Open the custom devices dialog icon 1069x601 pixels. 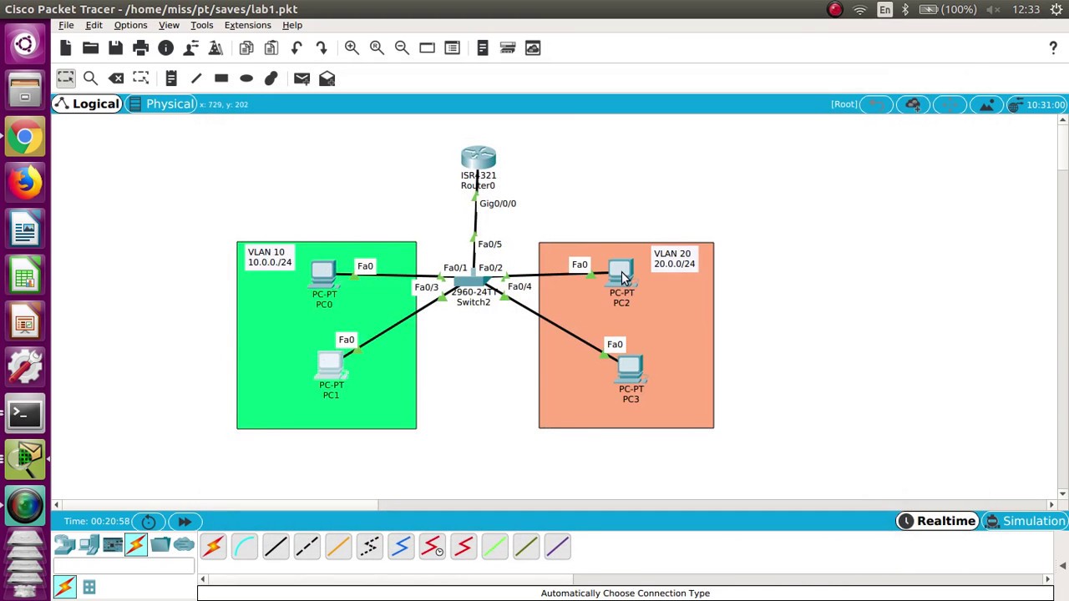(x=452, y=48)
